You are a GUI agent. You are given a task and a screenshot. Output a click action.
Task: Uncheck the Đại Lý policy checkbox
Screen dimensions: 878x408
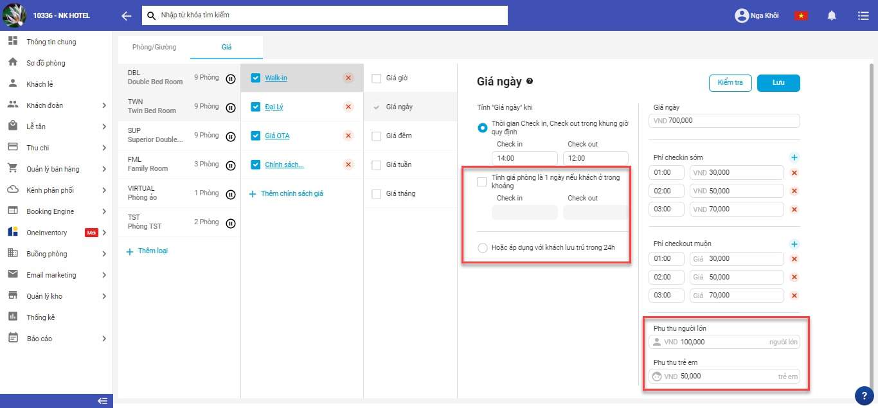click(255, 107)
